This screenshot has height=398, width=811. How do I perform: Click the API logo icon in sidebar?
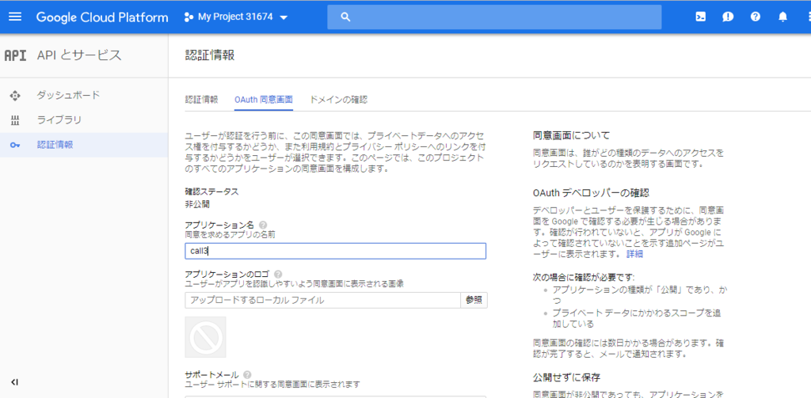15,55
